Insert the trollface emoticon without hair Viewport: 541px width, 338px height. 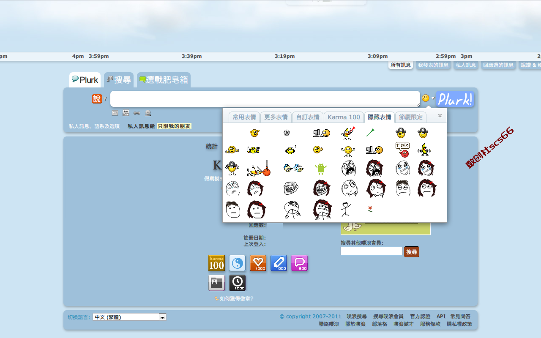[x=291, y=188]
